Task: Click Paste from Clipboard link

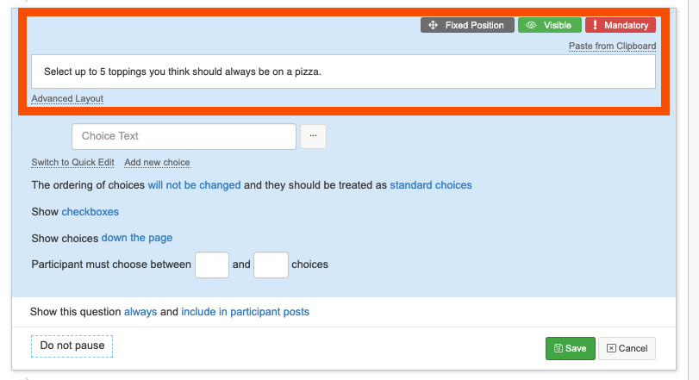Action: (x=612, y=46)
